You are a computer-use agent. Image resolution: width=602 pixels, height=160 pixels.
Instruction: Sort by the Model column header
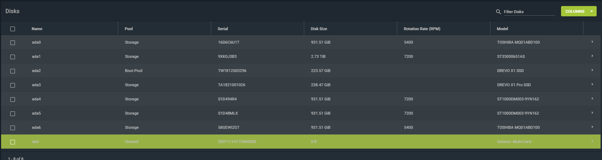(502, 29)
